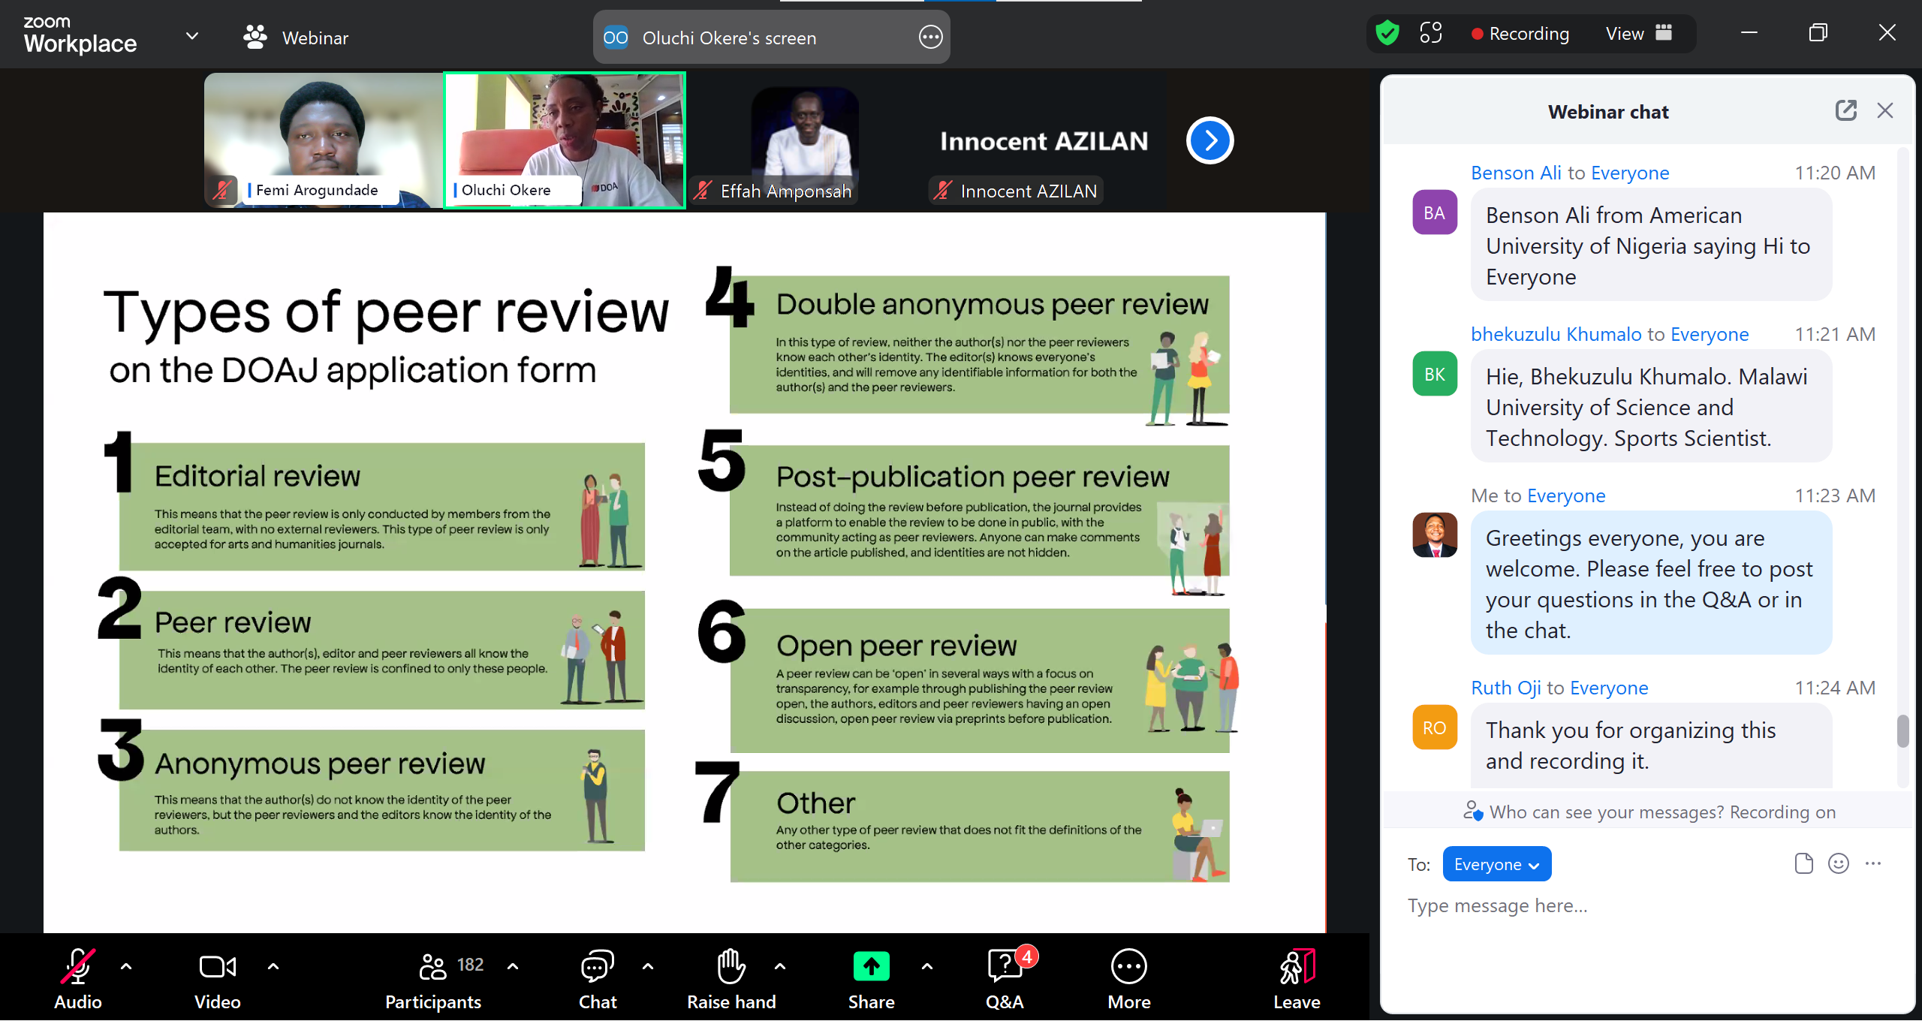Click Benson Ali sender name
The image size is (1922, 1021).
[x=1516, y=173]
